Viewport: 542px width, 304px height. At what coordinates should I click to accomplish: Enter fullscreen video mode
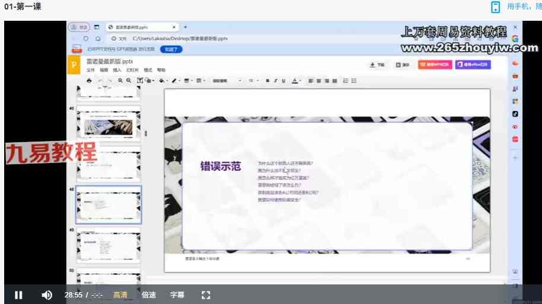click(206, 295)
